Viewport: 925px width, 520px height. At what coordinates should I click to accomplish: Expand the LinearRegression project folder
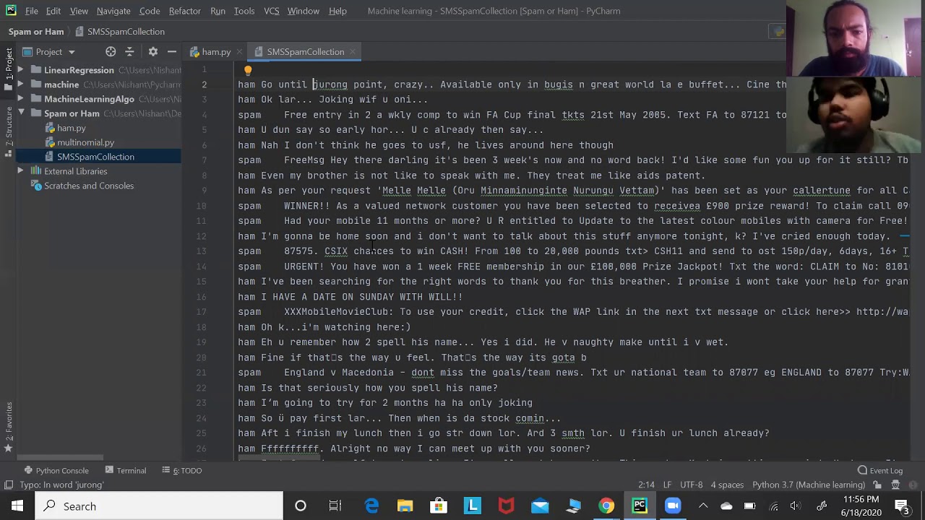20,70
